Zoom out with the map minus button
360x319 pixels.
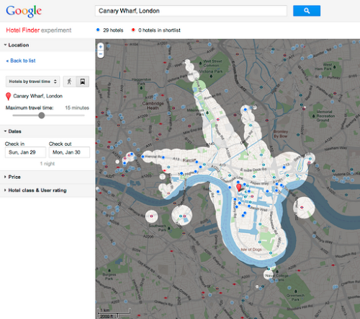[x=101, y=54]
